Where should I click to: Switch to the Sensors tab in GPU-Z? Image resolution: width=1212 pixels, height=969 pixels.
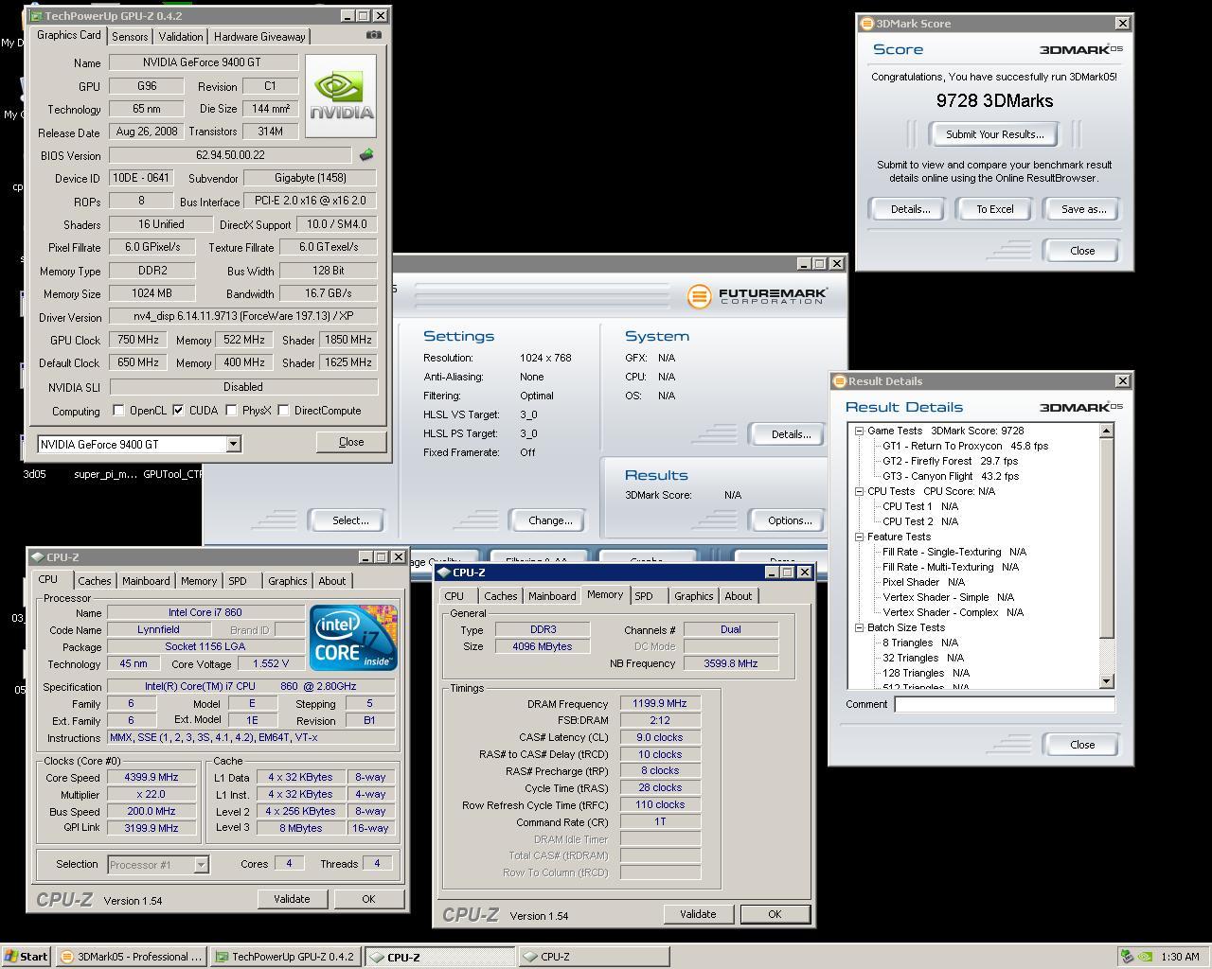(x=130, y=37)
